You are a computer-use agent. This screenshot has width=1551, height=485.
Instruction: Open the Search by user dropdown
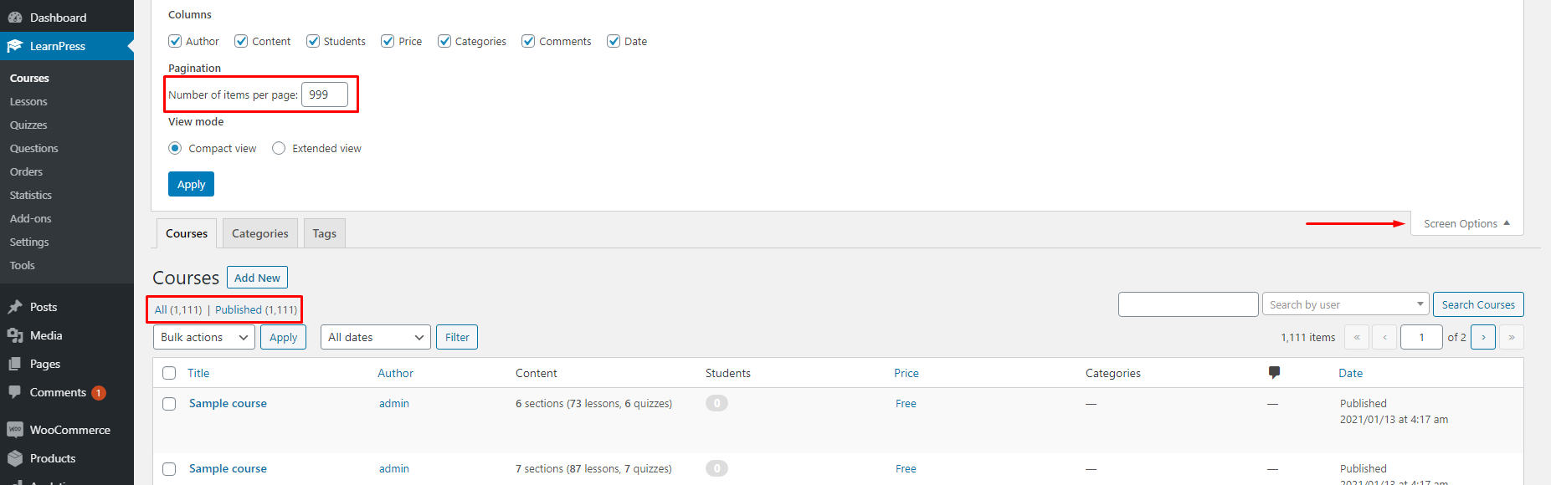pos(1343,304)
